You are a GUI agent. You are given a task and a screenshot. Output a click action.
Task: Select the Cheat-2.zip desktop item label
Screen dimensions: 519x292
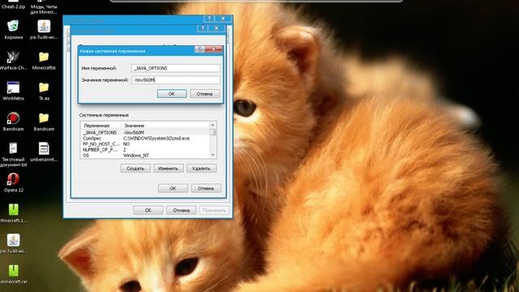[13, 6]
